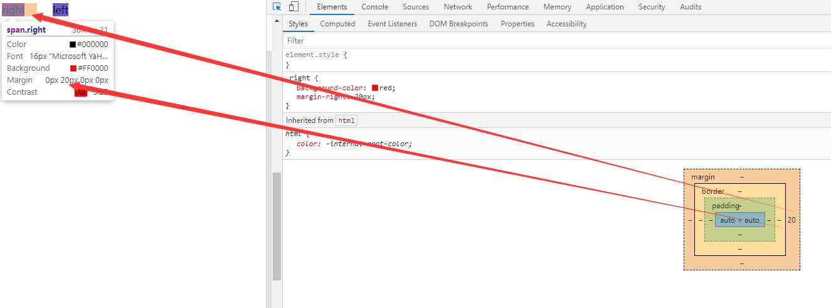Click the padding label in box model
Screen dimensions: 831x308
click(724, 206)
